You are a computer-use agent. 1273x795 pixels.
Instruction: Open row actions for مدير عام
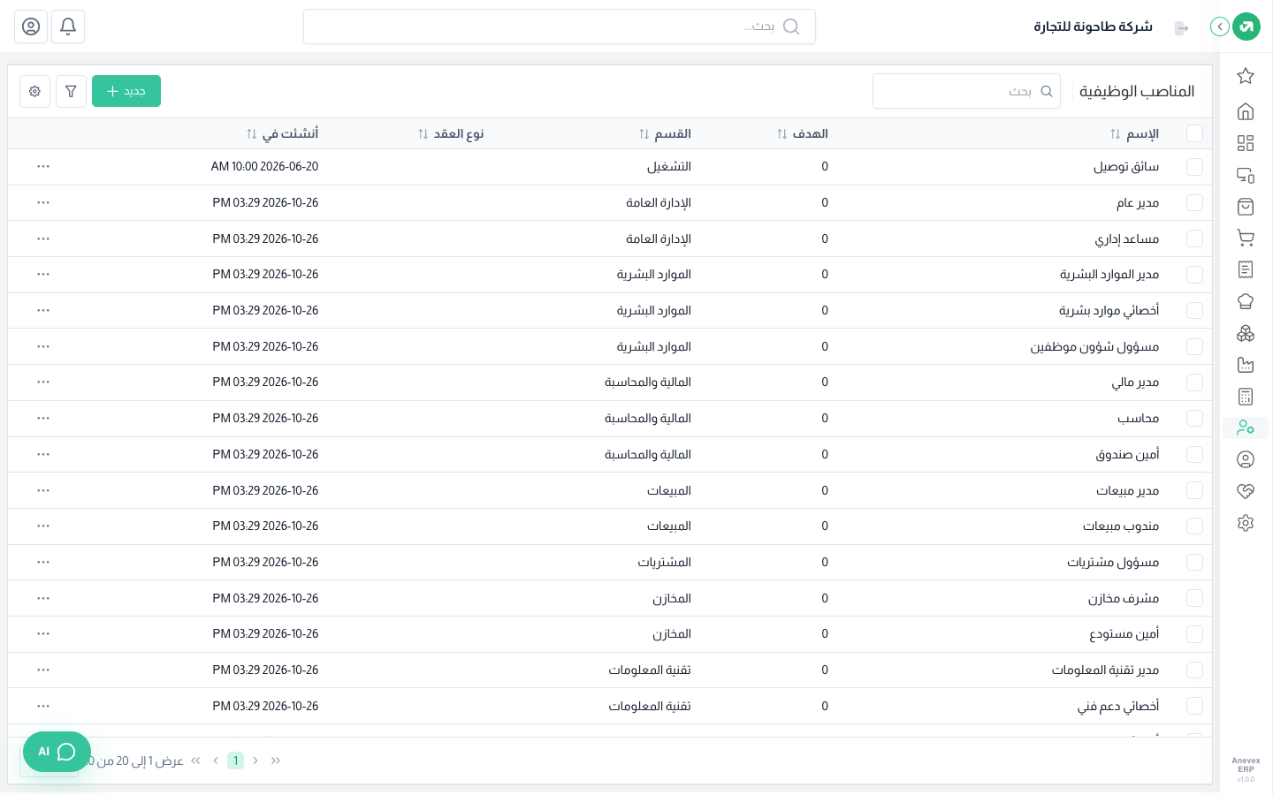(x=43, y=202)
